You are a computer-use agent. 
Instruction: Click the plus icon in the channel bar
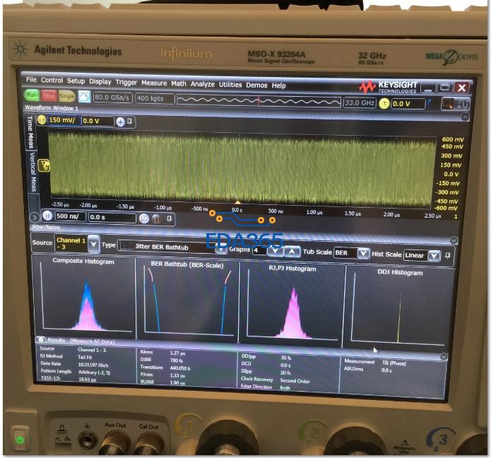(121, 122)
